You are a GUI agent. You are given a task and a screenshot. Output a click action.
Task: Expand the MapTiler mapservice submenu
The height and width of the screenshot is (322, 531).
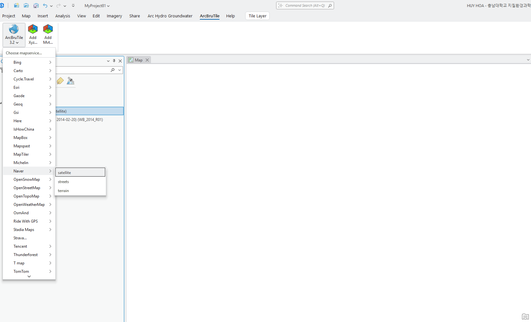point(29,154)
